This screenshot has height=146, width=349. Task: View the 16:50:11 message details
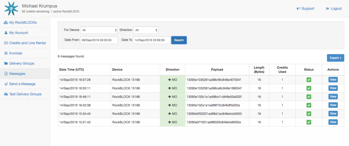(x=333, y=88)
